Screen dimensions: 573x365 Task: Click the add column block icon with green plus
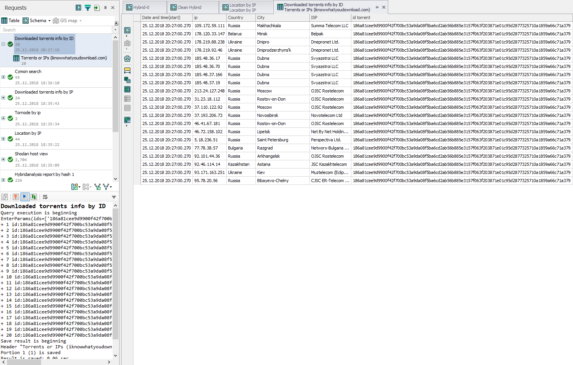click(75, 187)
